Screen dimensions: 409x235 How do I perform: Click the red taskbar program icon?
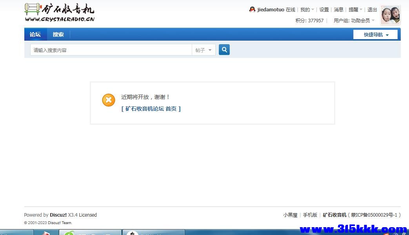(x=46, y=233)
